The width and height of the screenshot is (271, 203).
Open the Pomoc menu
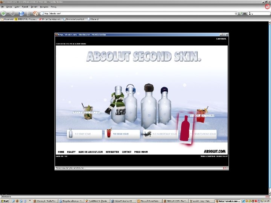click(x=53, y=7)
